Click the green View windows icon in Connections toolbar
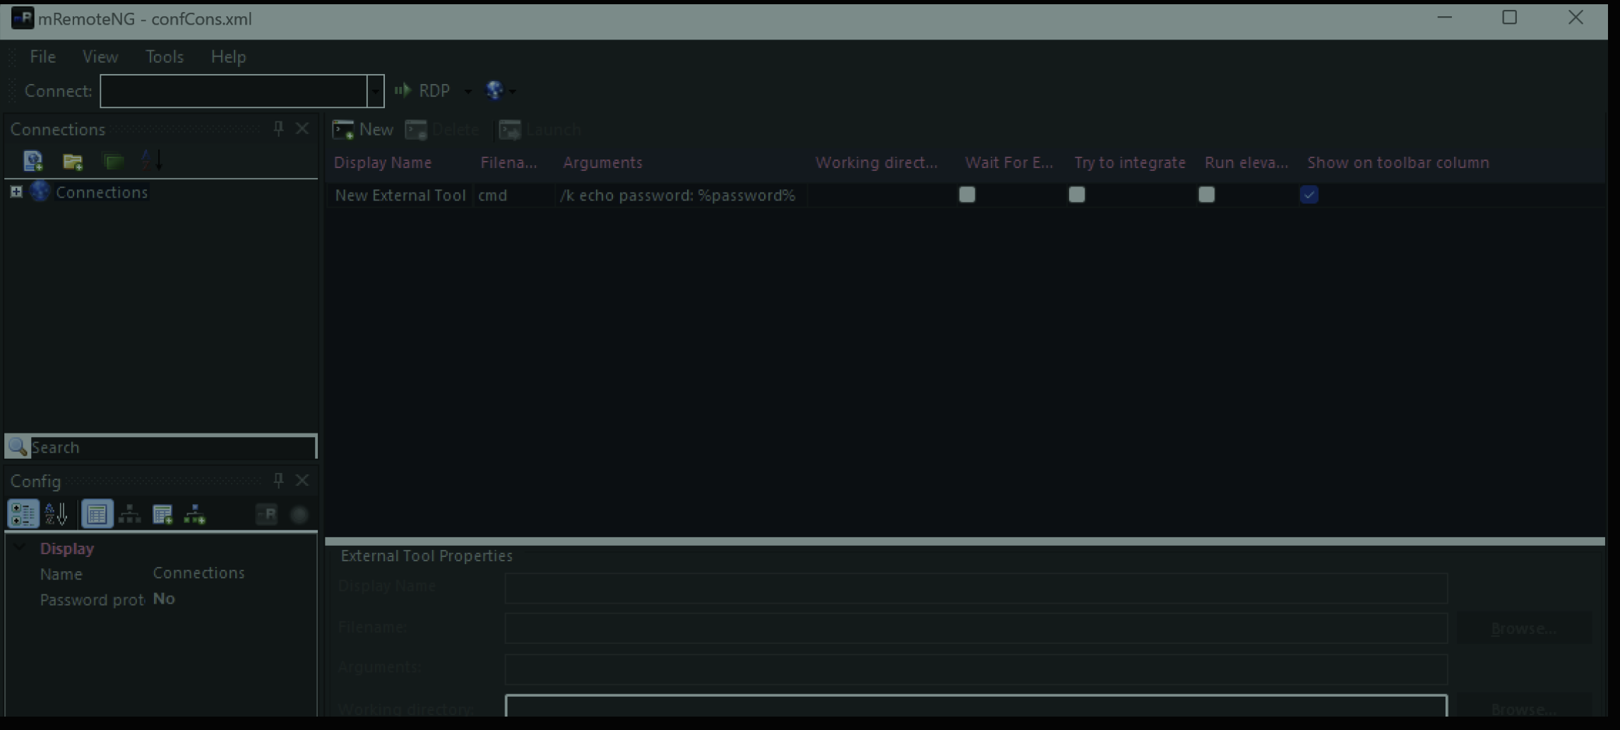Screen dimensions: 1620x730 click(113, 161)
